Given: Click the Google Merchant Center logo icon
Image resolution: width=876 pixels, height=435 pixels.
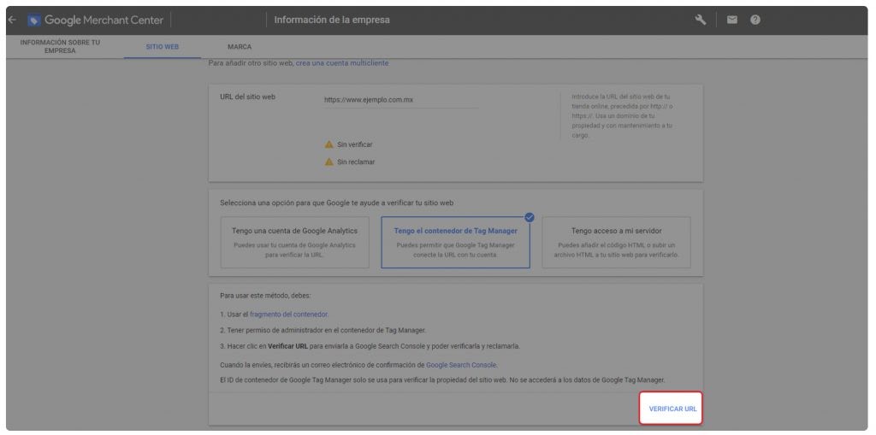Looking at the screenshot, I should click(x=33, y=21).
